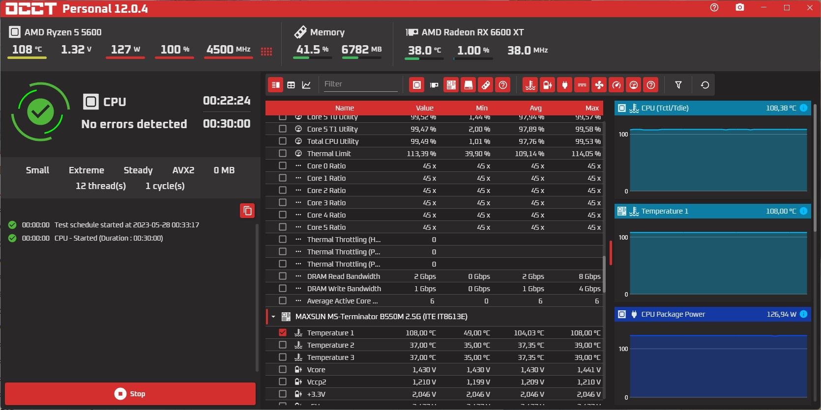Sort the table by Value column

pyautogui.click(x=425, y=108)
